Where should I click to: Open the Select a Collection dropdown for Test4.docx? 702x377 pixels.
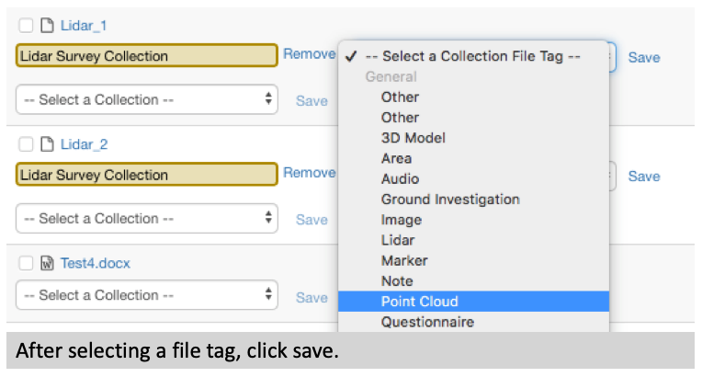click(x=147, y=295)
